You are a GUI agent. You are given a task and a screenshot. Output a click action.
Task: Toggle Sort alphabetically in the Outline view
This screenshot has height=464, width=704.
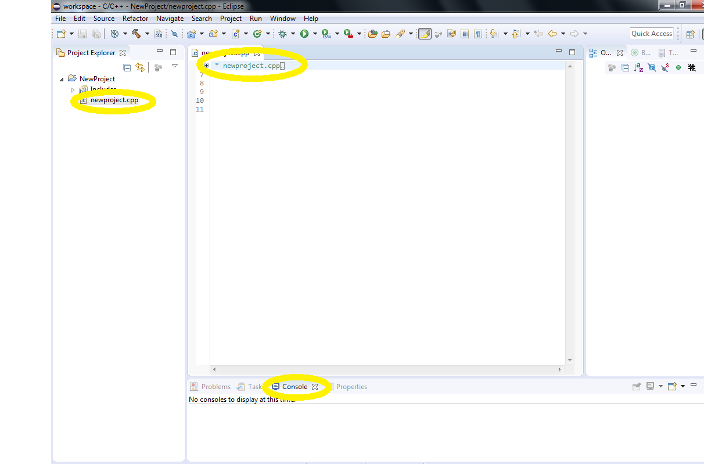(x=639, y=67)
